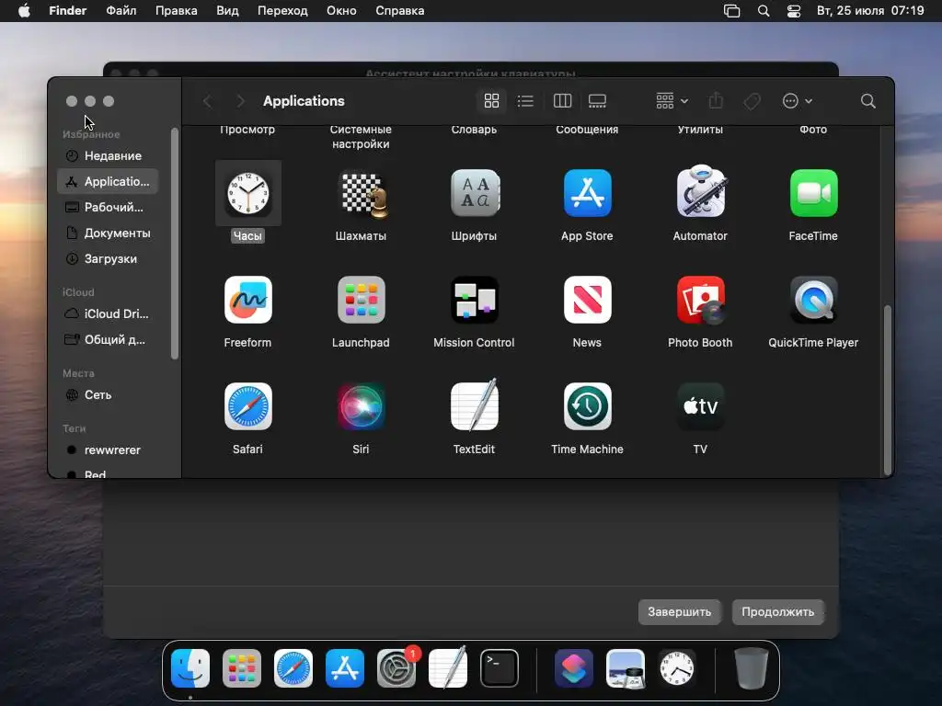Switch Finder to column view
The image size is (942, 706).
click(x=562, y=101)
